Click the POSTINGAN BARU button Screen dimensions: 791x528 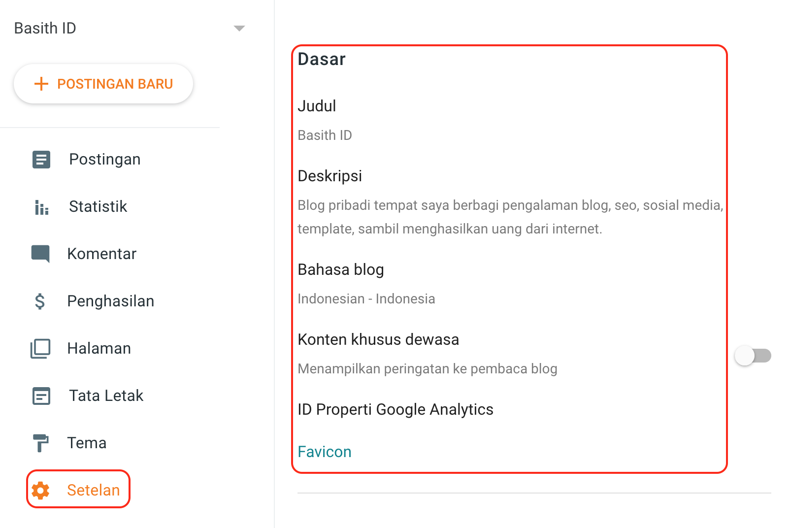coord(103,84)
